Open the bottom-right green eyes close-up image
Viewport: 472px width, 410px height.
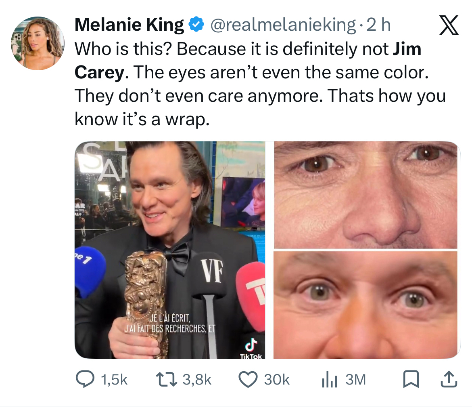pos(365,305)
